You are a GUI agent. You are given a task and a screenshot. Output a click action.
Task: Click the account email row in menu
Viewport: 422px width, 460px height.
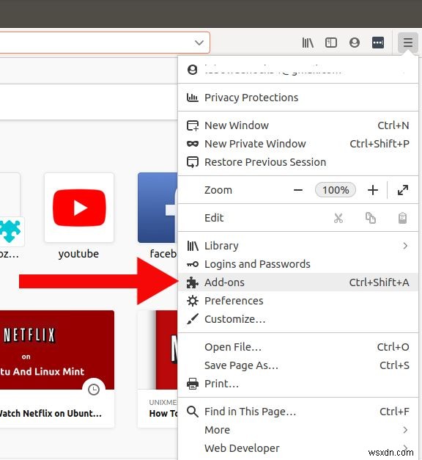tap(298, 70)
